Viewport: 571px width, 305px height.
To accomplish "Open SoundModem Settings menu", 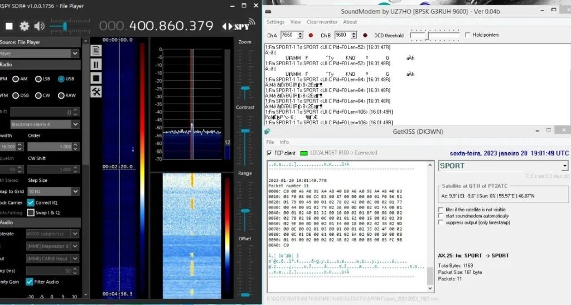I will point(275,22).
